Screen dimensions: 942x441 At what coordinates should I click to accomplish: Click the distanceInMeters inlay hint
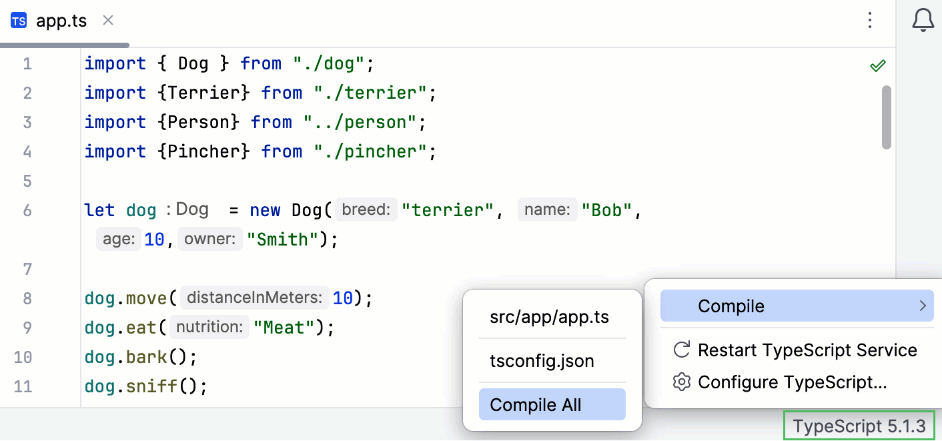(x=254, y=298)
